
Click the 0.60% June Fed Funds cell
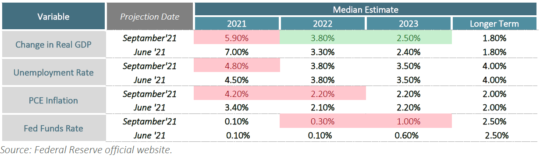pyautogui.click(x=409, y=135)
